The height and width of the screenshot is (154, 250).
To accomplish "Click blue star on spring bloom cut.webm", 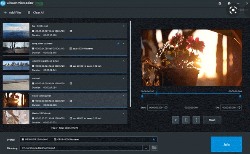I will (118, 43).
